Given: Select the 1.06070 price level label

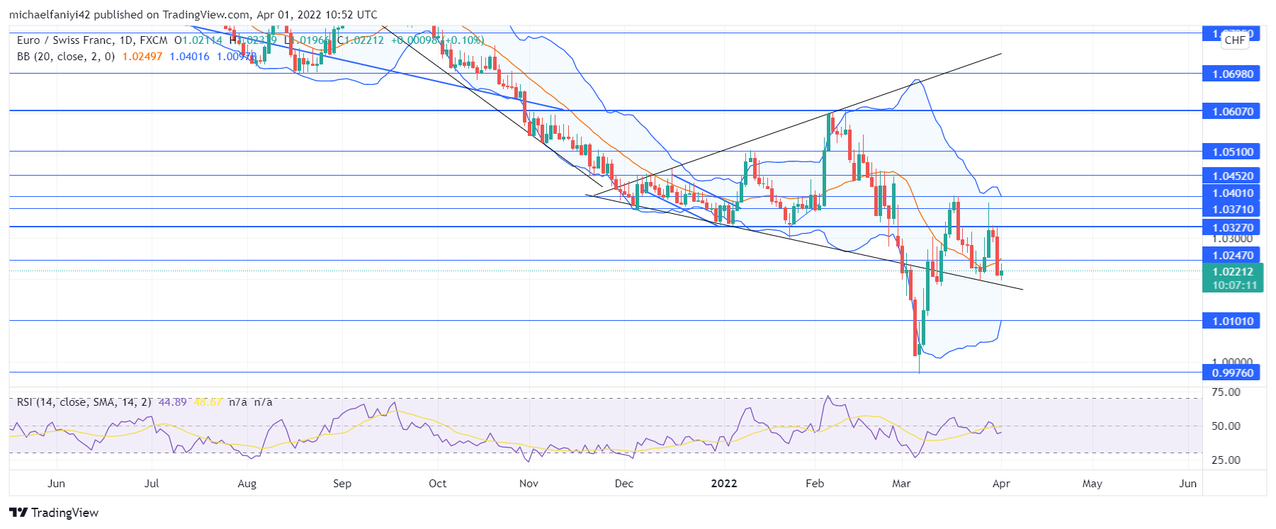Looking at the screenshot, I should point(1231,111).
